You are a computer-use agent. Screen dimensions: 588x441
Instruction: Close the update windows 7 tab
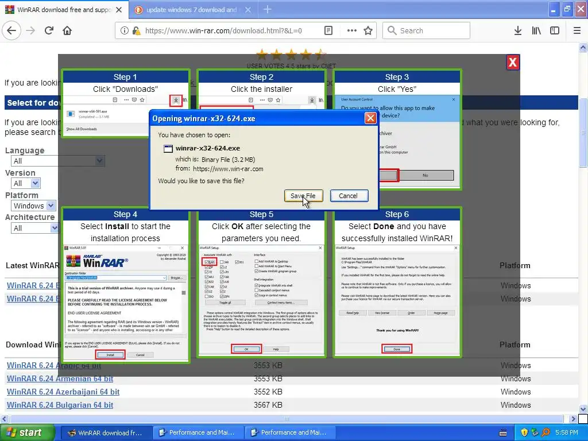pos(248,10)
